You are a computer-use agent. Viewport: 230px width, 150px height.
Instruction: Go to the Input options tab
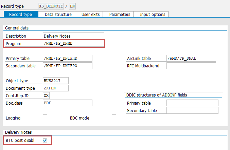153,14
